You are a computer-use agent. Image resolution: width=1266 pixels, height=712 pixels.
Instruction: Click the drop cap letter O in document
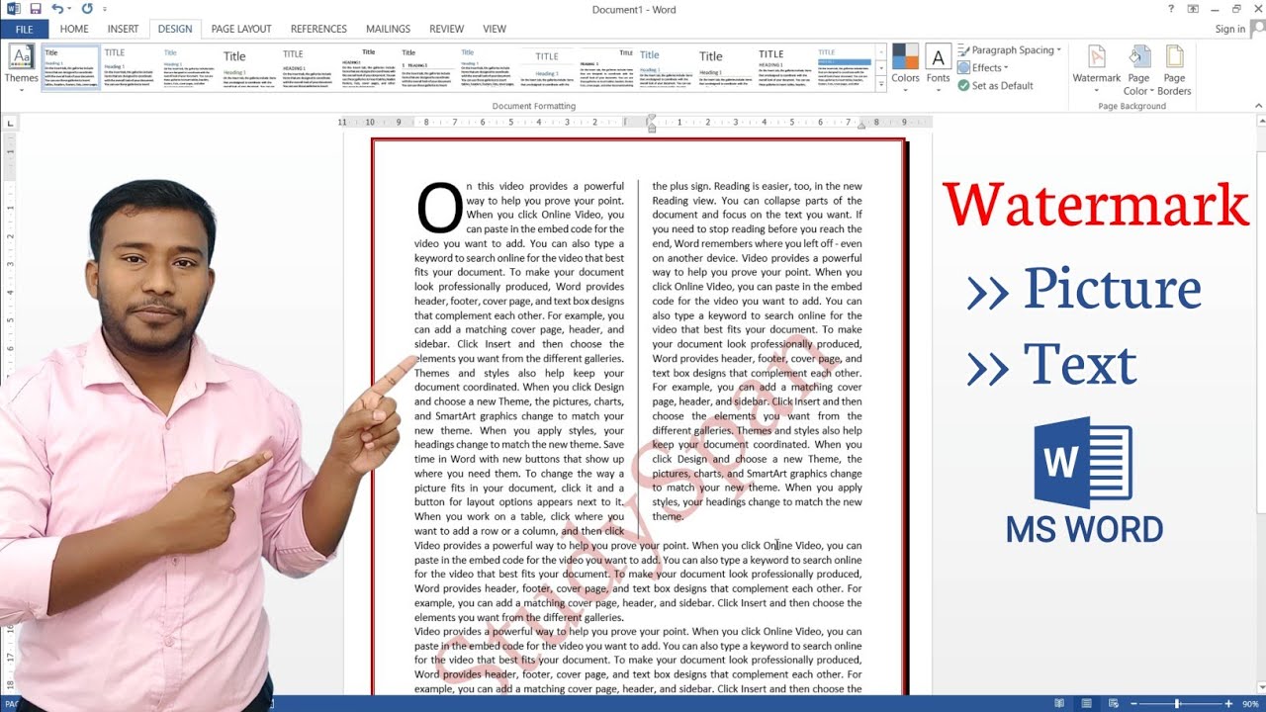point(439,208)
